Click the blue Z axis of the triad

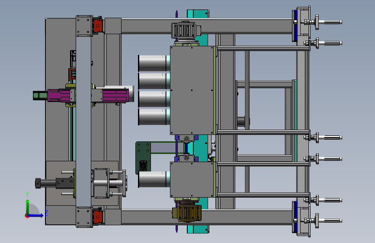[x=35, y=215]
